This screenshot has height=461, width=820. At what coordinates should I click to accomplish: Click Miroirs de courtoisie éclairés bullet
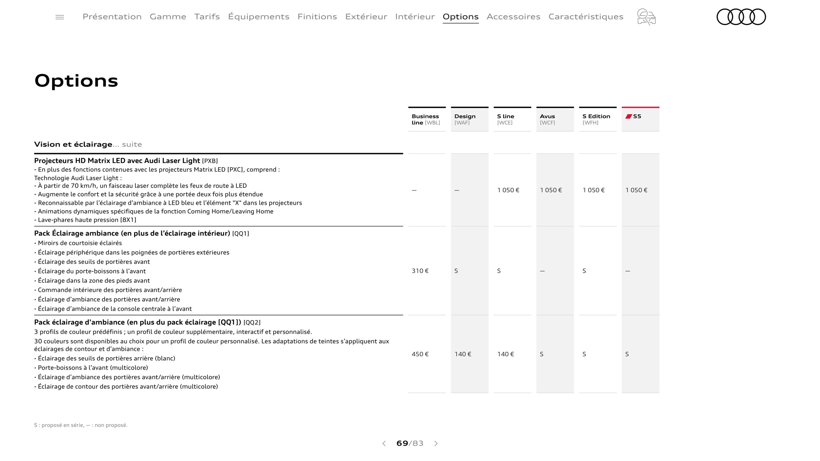(x=78, y=243)
